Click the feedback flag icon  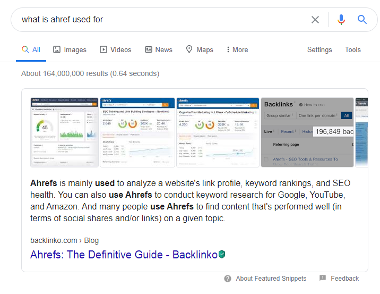coord(323,278)
